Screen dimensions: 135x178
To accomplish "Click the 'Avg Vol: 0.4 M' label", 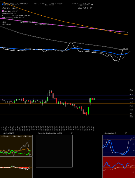I will point(85,5).
